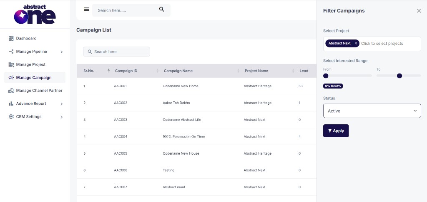Click the From range slider handle
427x202 pixels.
click(326, 76)
